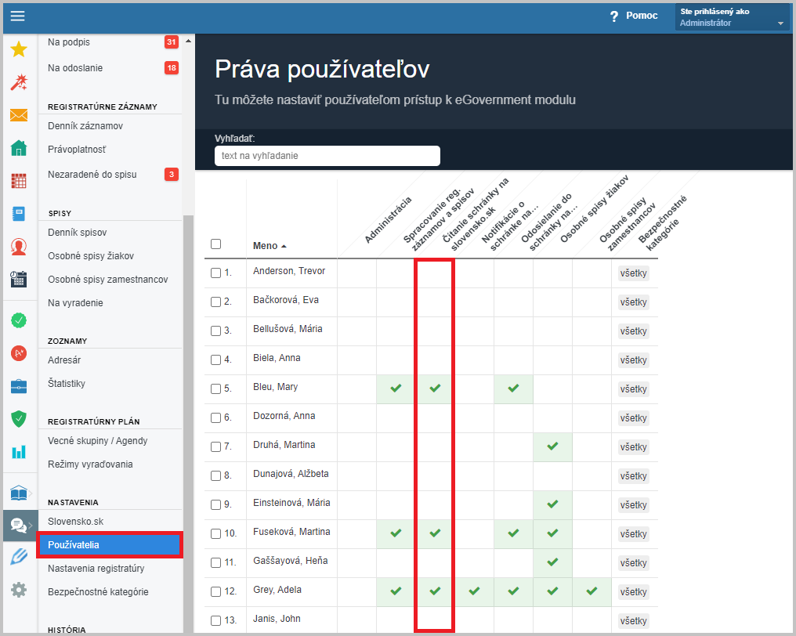The width and height of the screenshot is (796, 636).
Task: Click the blue bar chart icon
Action: 19,452
